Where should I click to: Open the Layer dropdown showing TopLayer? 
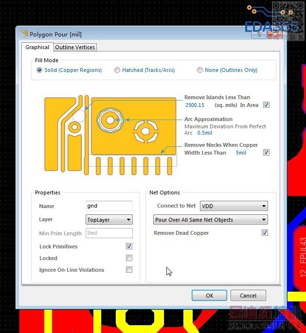tap(109, 220)
